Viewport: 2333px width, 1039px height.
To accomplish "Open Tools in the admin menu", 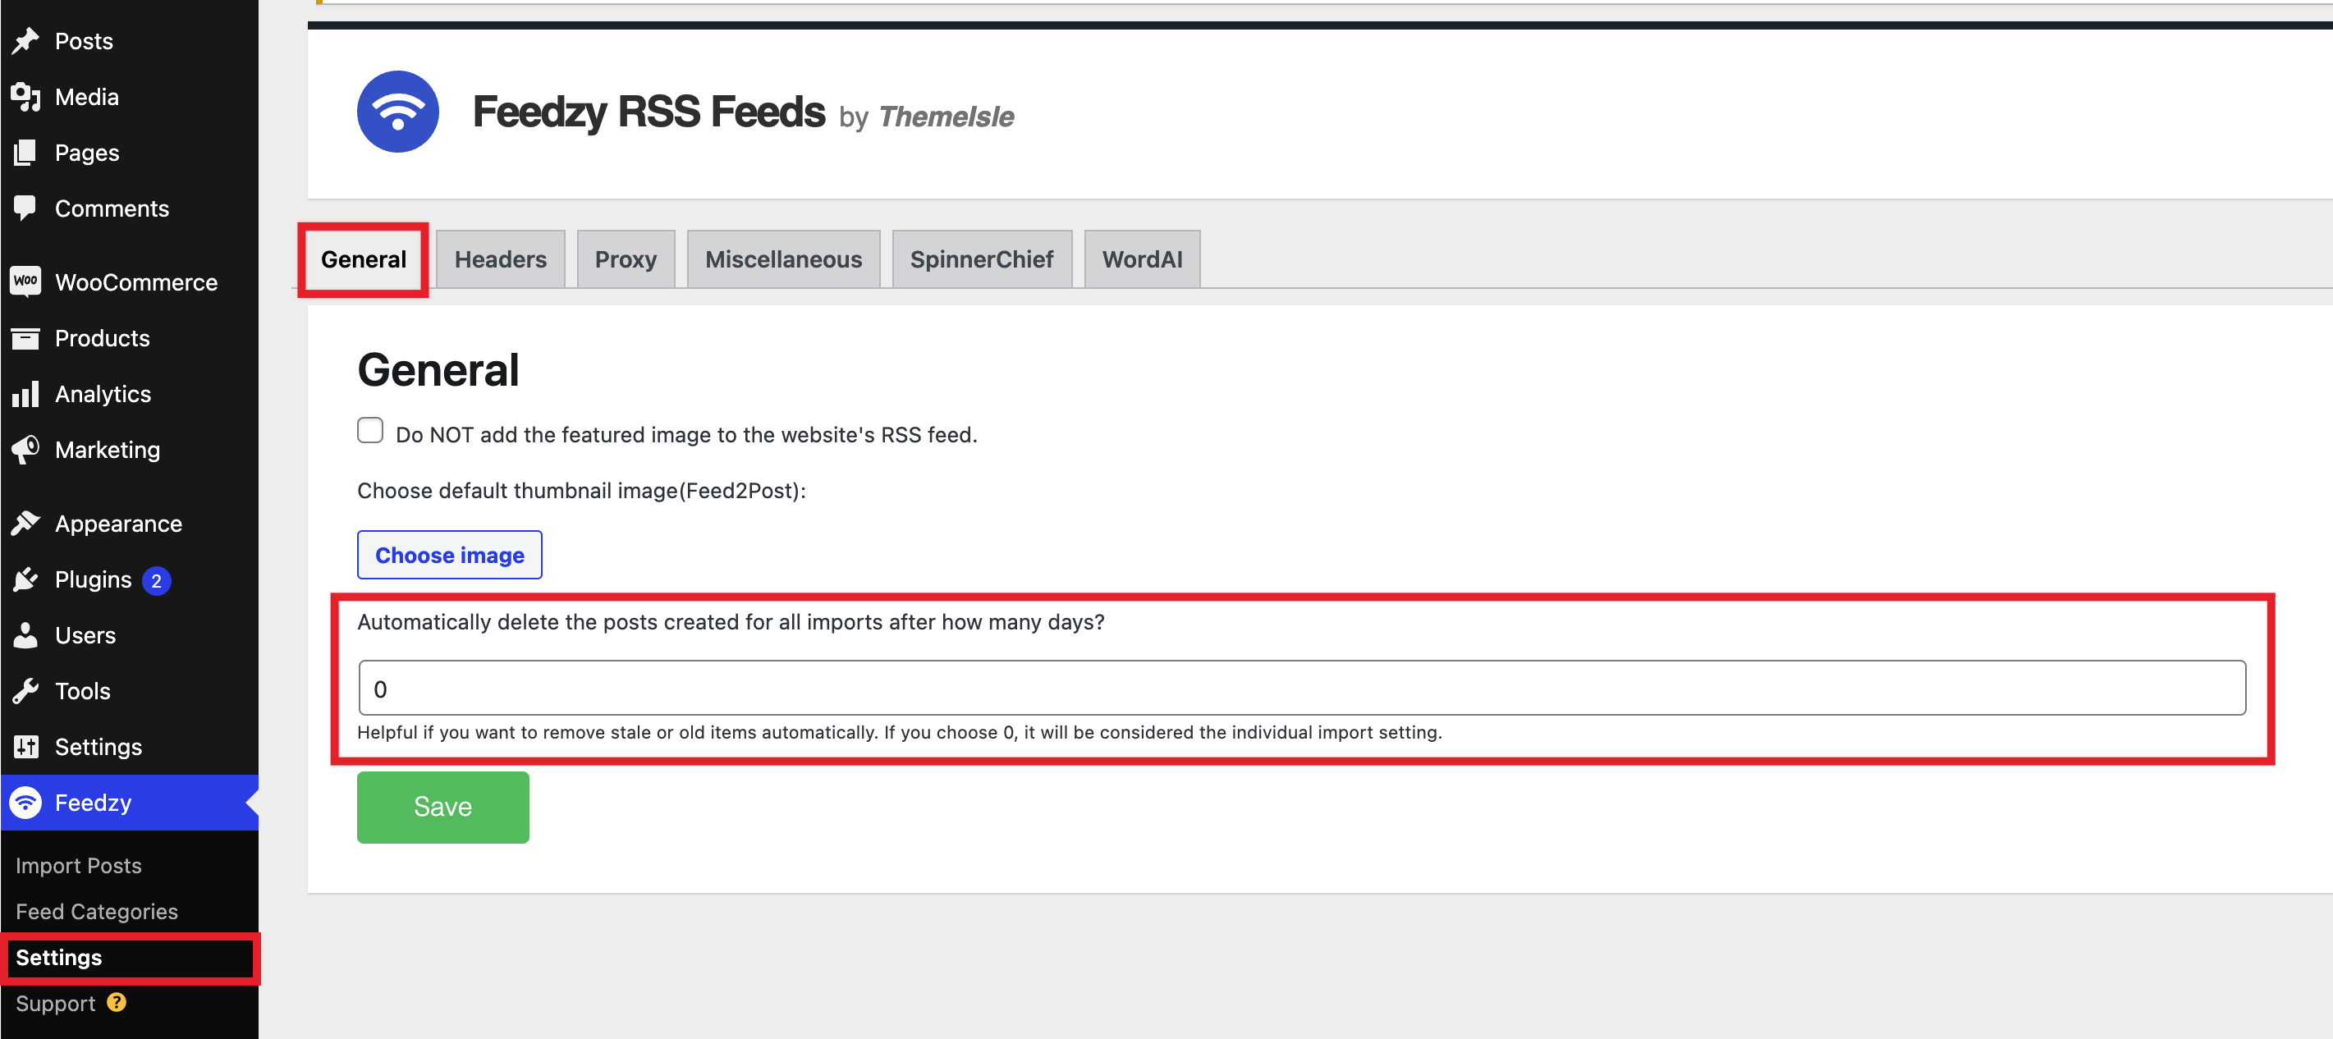I will [x=82, y=690].
